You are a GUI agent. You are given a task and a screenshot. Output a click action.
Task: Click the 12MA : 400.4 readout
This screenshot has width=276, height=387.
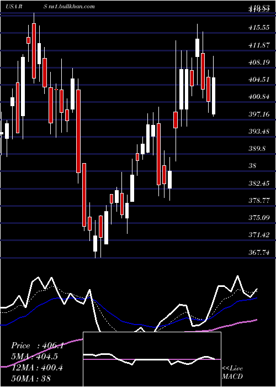(x=36, y=368)
